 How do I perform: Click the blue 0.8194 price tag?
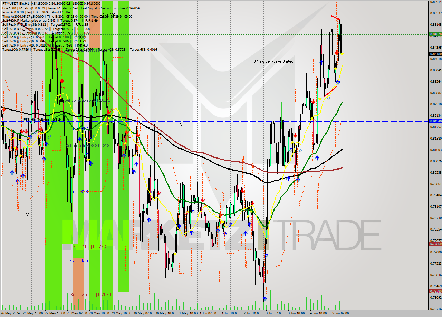[435, 121]
